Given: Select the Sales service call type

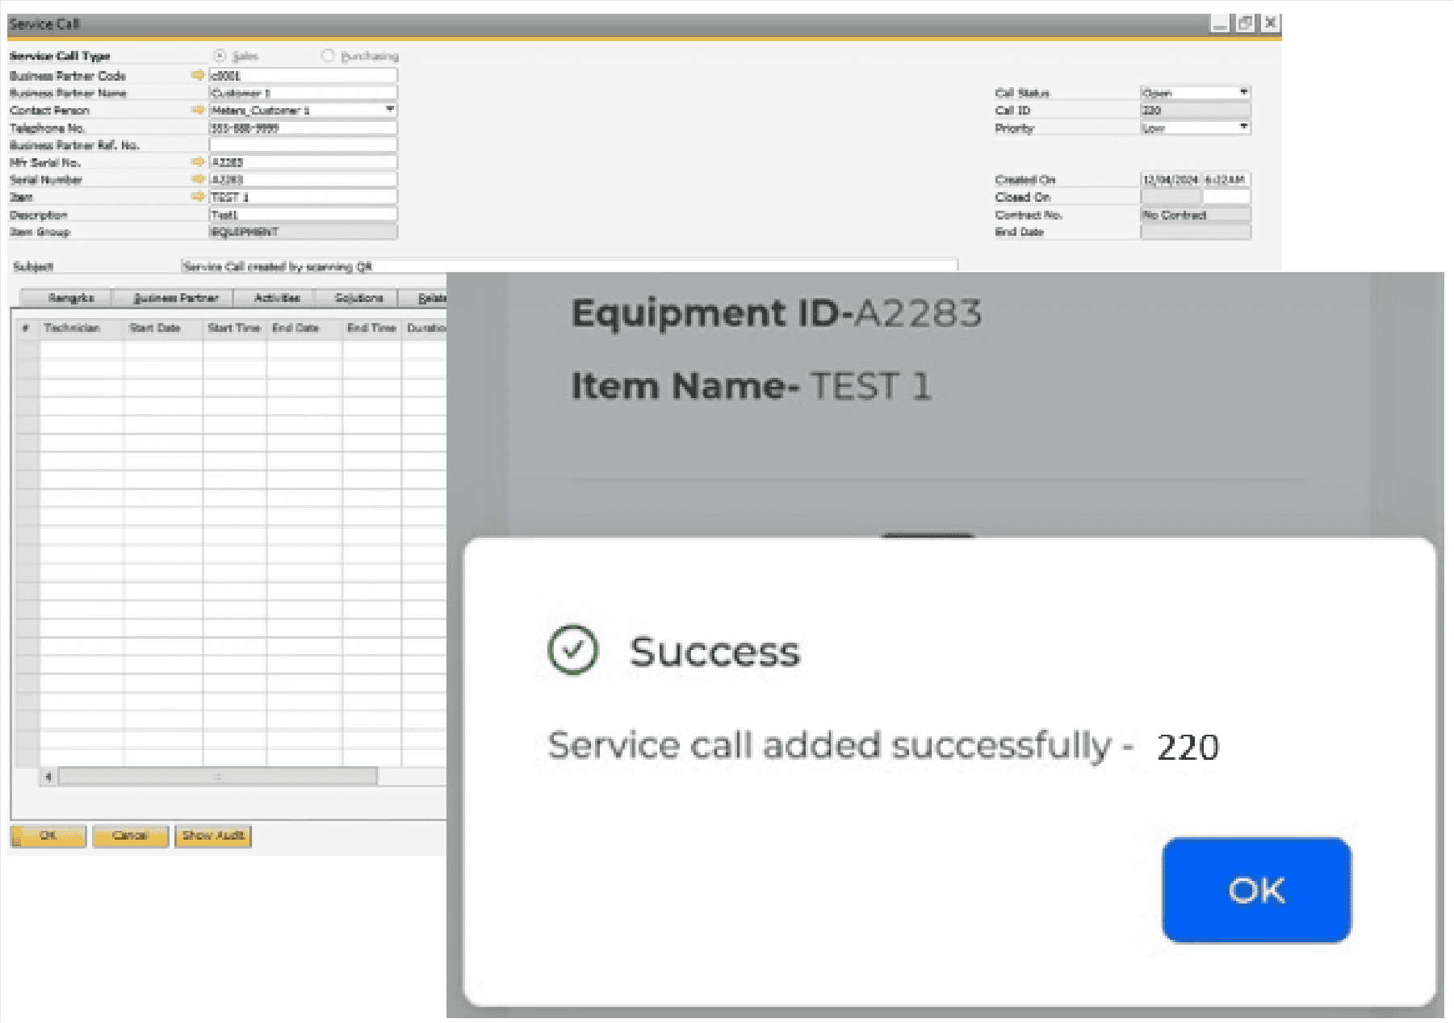Looking at the screenshot, I should [220, 56].
